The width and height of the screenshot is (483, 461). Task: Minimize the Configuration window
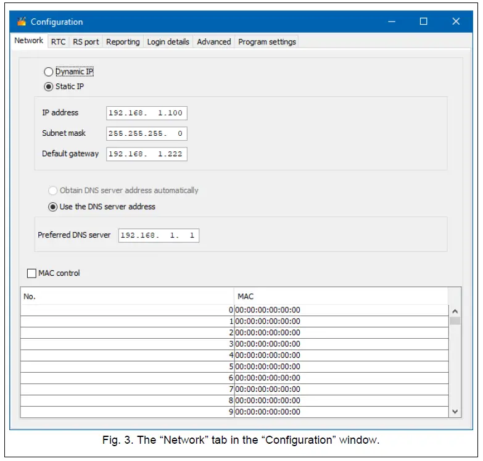click(392, 22)
